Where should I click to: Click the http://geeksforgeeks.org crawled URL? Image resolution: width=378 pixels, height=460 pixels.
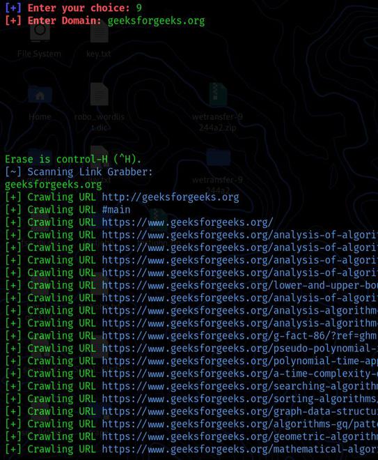pos(171,197)
